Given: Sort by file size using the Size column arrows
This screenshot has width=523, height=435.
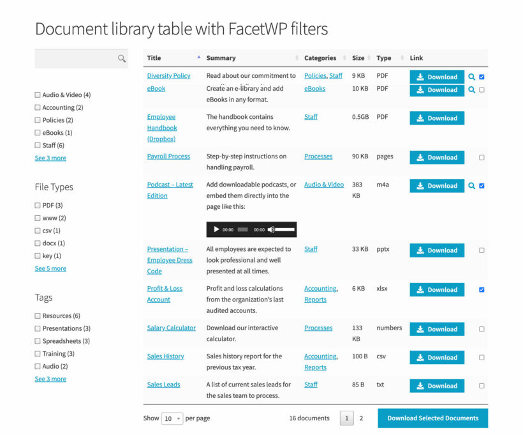Looking at the screenshot, I should point(369,57).
